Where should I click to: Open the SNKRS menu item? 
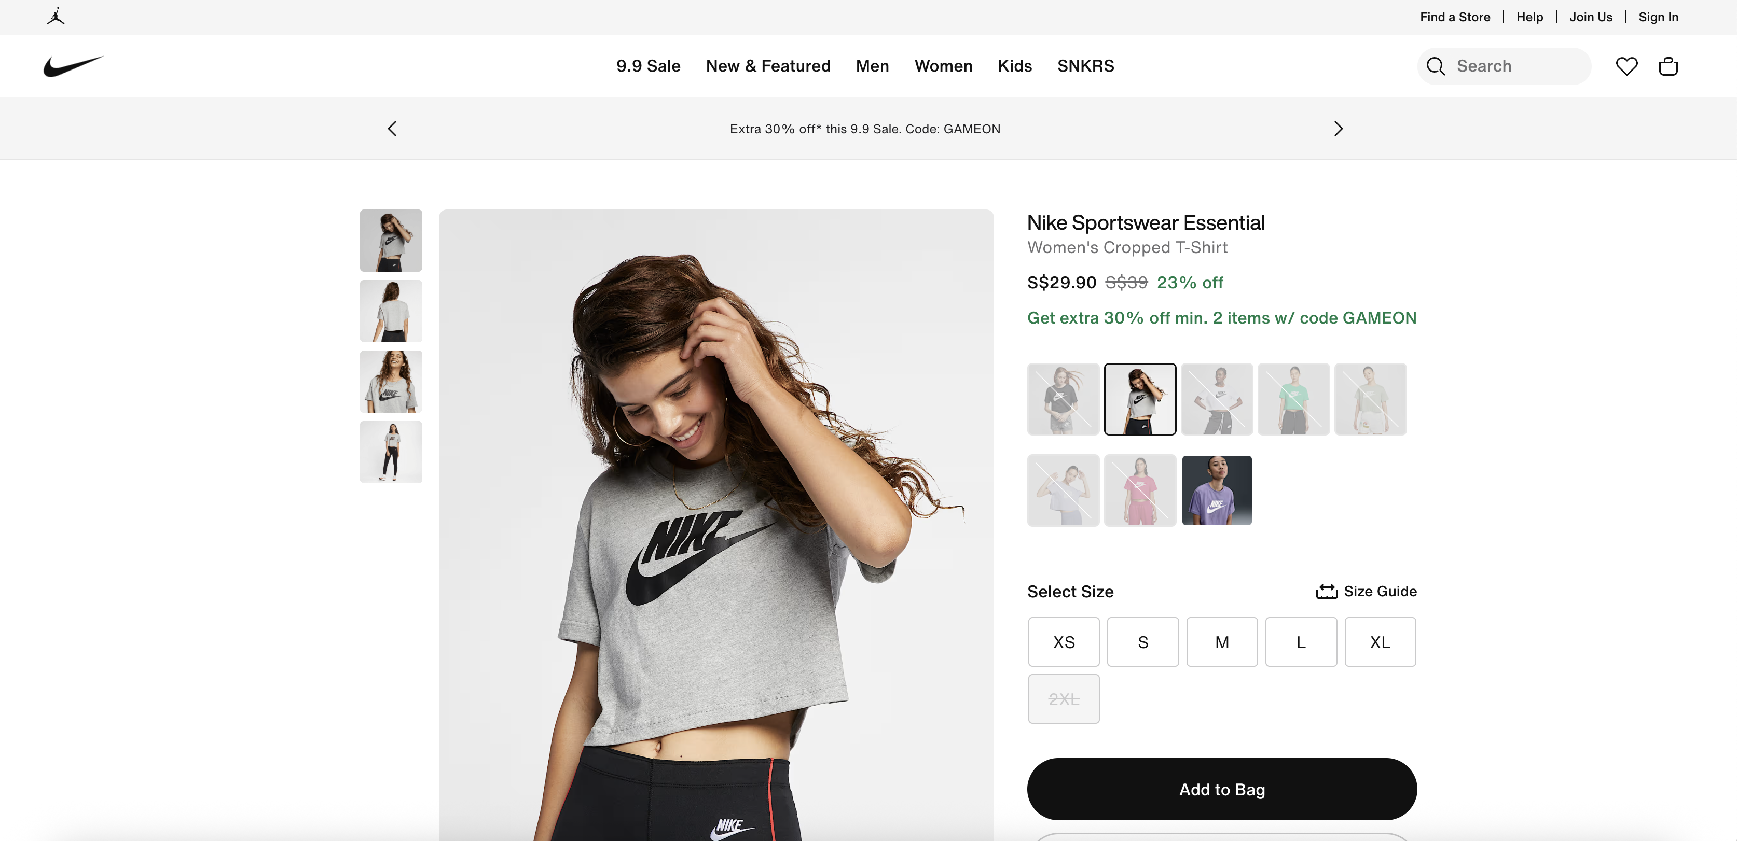(x=1085, y=66)
